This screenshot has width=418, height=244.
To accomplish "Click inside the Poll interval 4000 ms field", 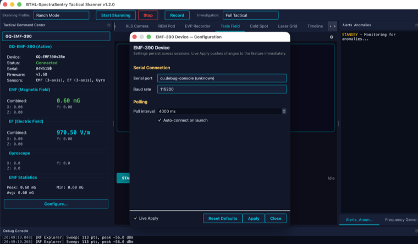I will 219,112.
